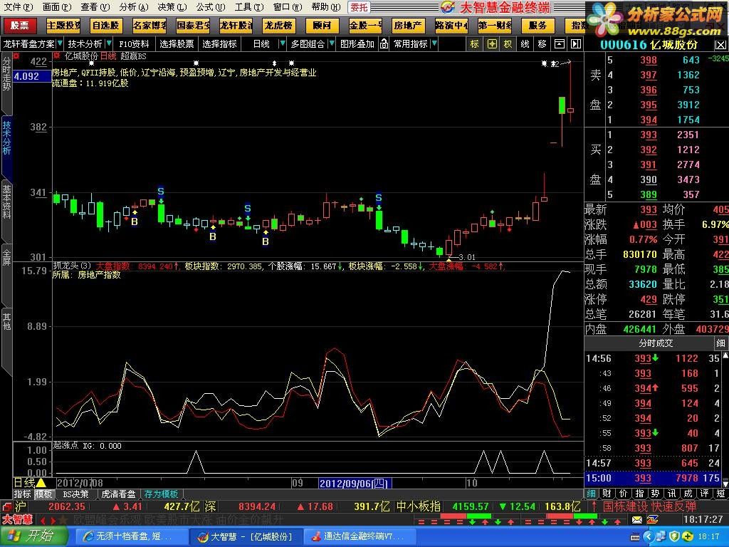Open the 画面(P) menu
Image resolution: width=729 pixels, height=547 pixels.
pos(57,7)
